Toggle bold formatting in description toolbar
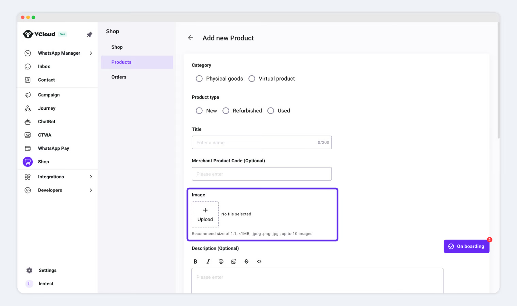 [x=195, y=262]
